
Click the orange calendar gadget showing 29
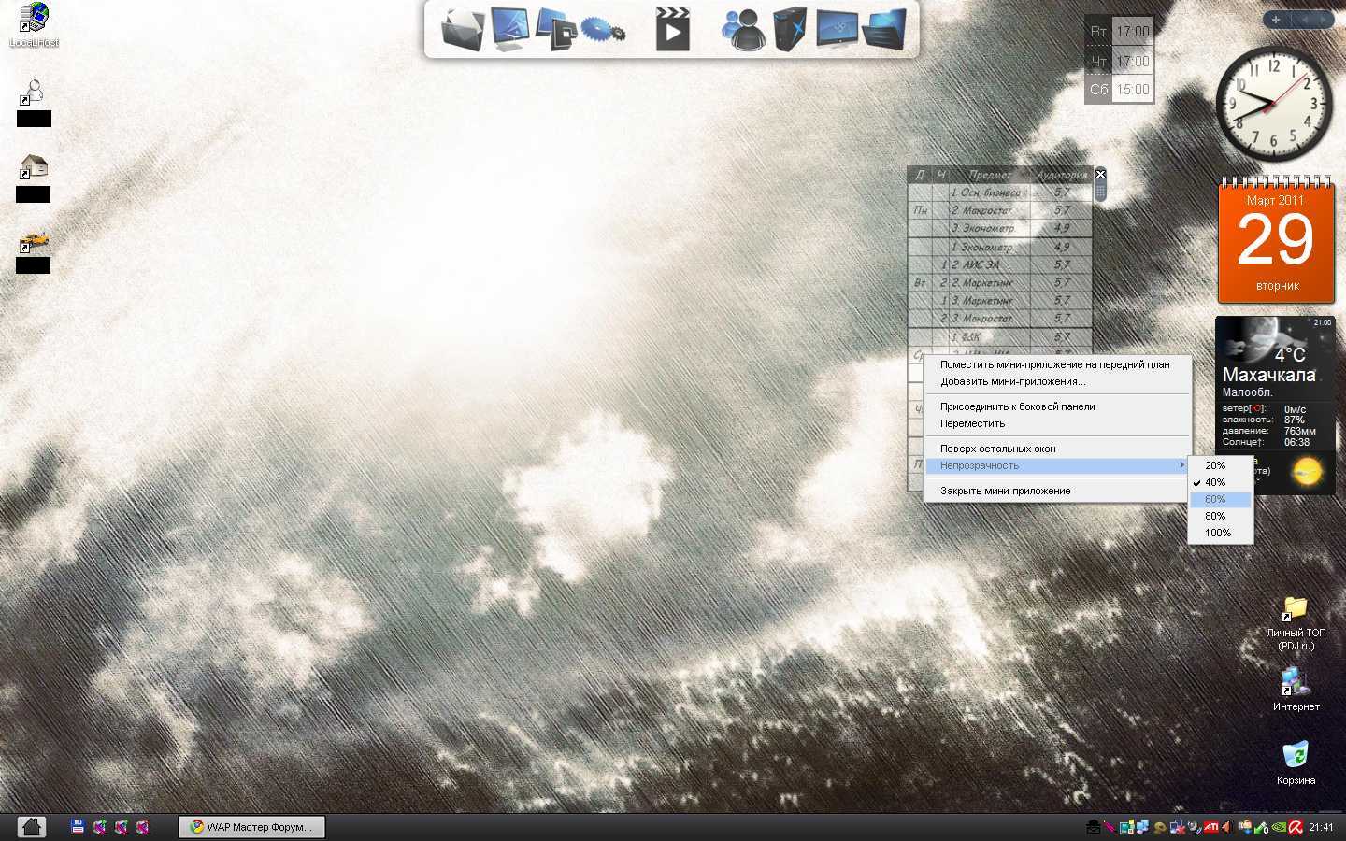coord(1276,241)
